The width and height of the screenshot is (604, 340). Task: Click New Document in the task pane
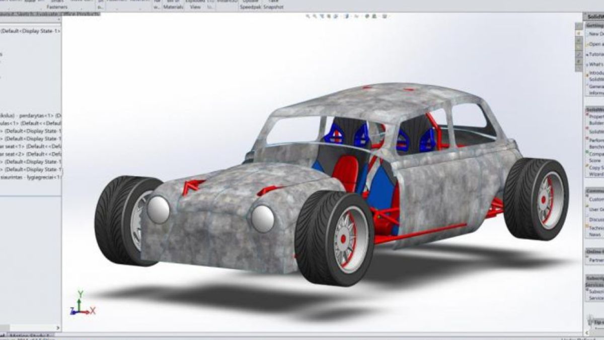(x=594, y=34)
